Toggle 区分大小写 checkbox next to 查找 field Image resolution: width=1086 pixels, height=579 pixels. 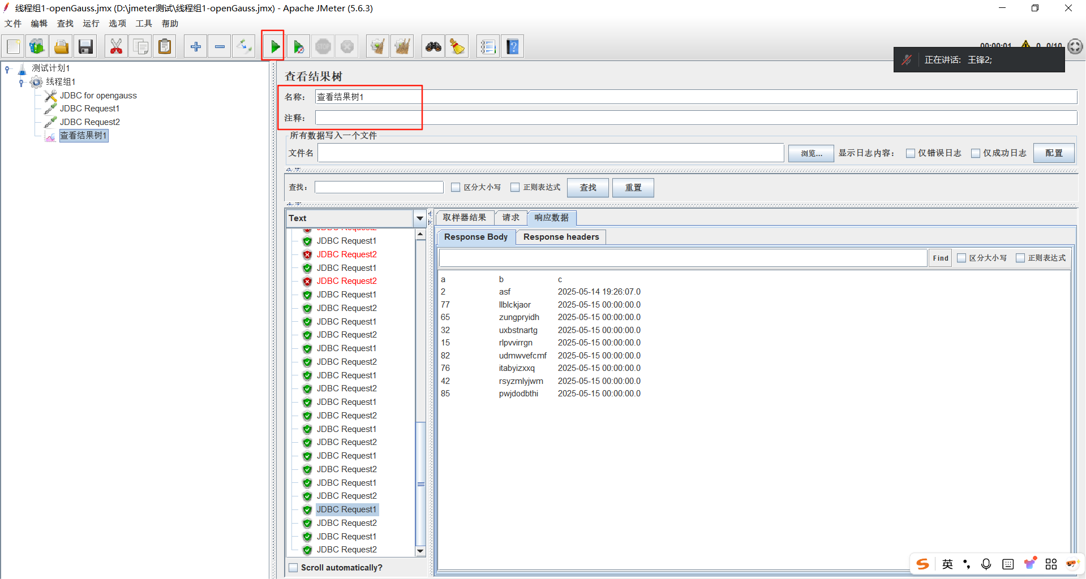pos(456,187)
